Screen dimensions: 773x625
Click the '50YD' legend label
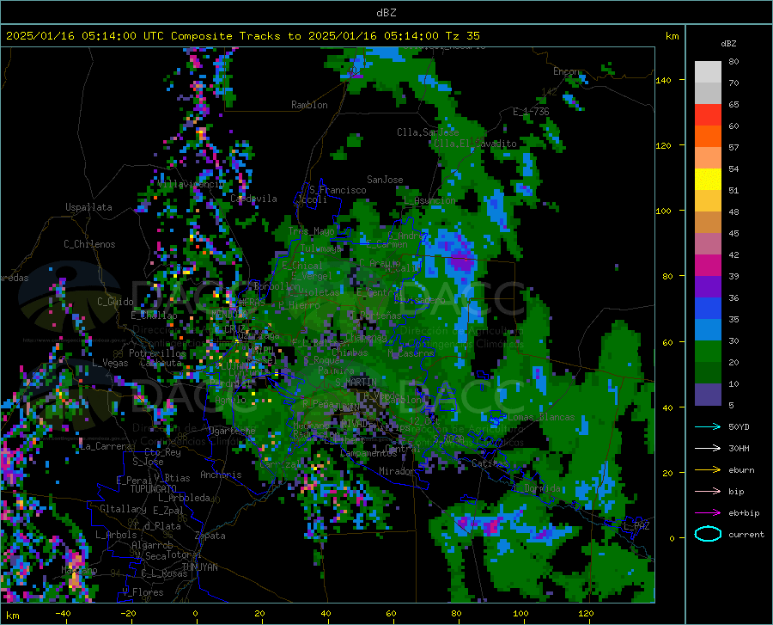739,426
